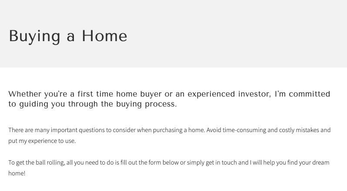347x191 pixels.
Task: Click the subheading starting "Whether you're a first time"
Action: pyautogui.click(x=169, y=99)
